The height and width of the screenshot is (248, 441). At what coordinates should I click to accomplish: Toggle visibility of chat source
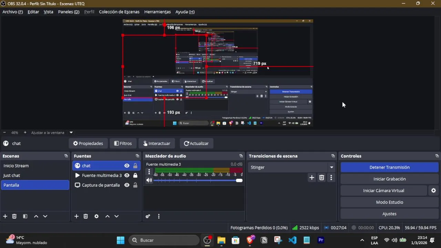pyautogui.click(x=127, y=166)
